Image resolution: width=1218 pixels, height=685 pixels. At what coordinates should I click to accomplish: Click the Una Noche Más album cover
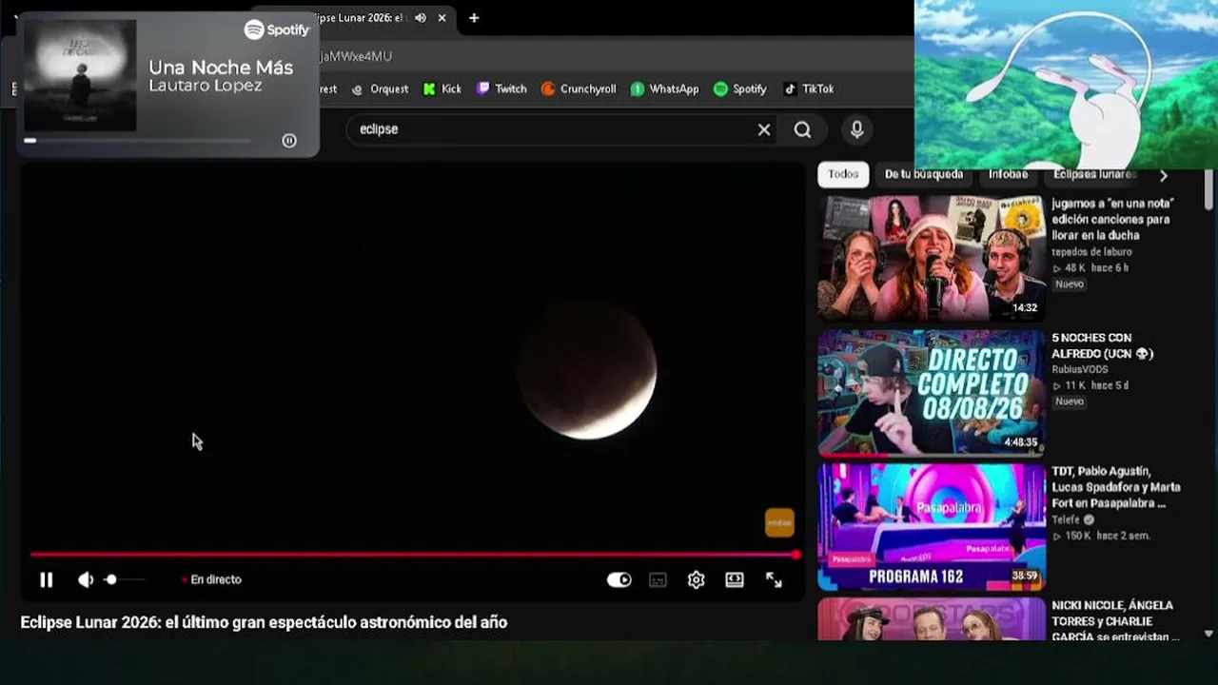pyautogui.click(x=80, y=75)
